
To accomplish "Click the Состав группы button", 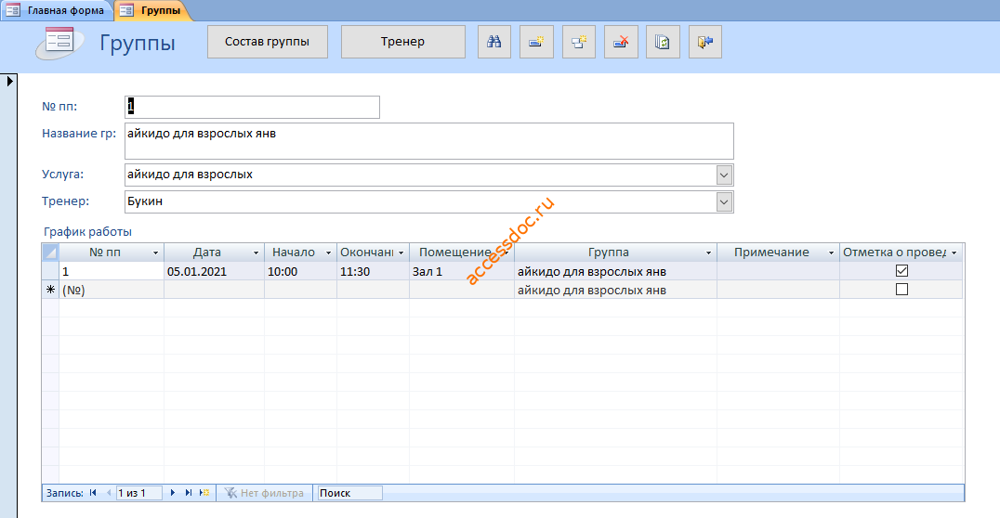I will [268, 42].
